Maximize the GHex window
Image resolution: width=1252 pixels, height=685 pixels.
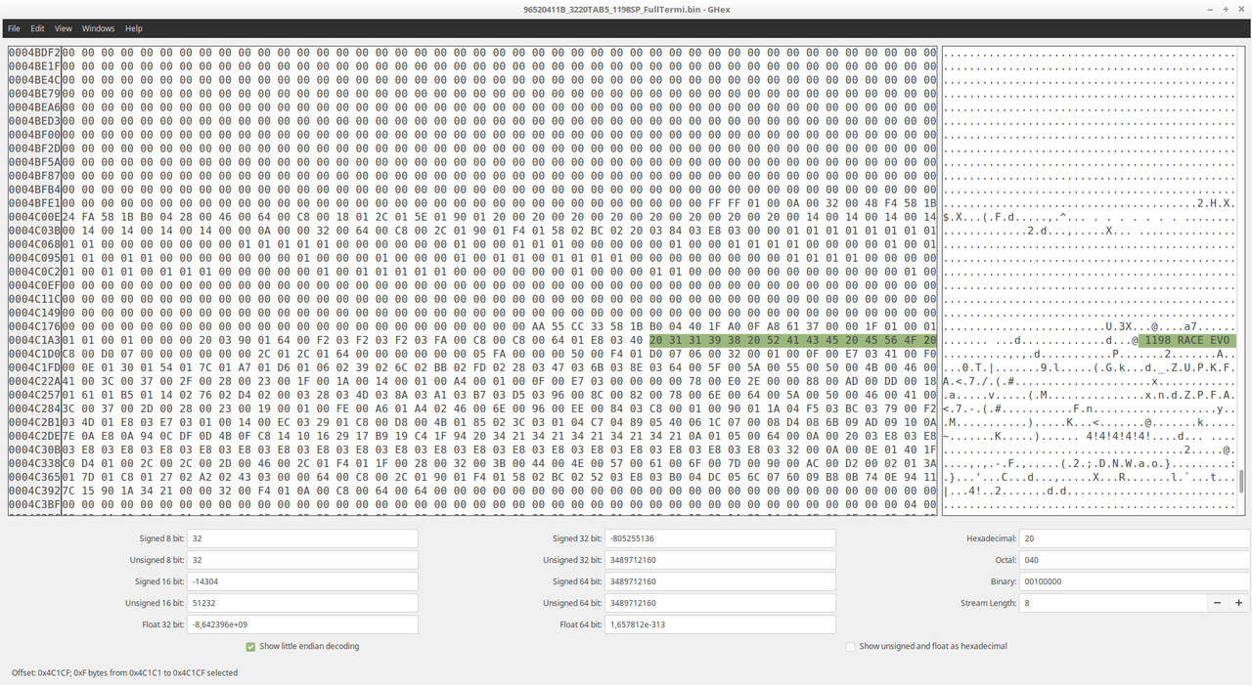[1226, 9]
